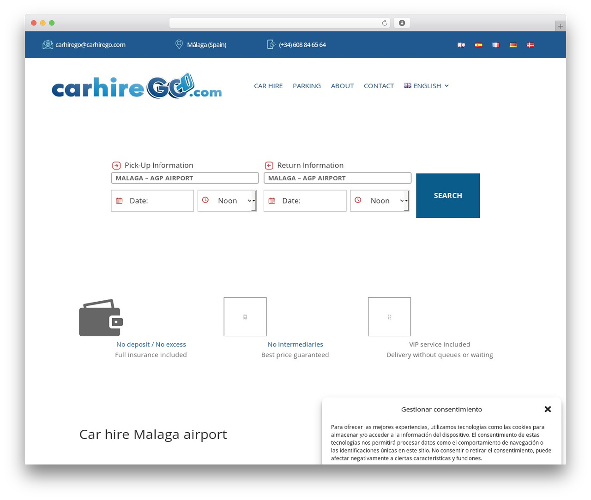Click the return Date input field
The width and height of the screenshot is (591, 500).
point(305,201)
